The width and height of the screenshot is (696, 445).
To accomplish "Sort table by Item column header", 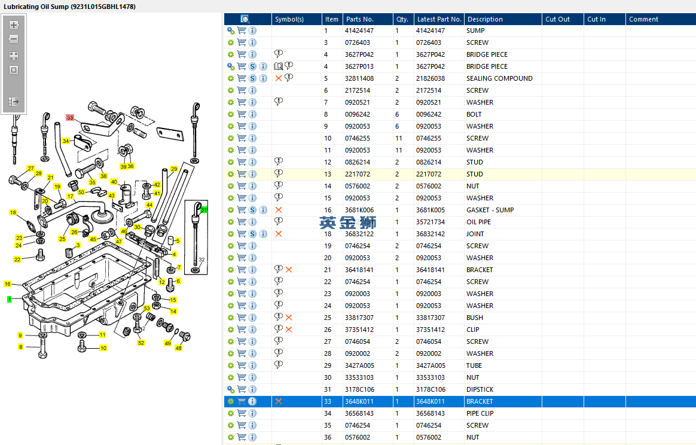I will [x=332, y=19].
